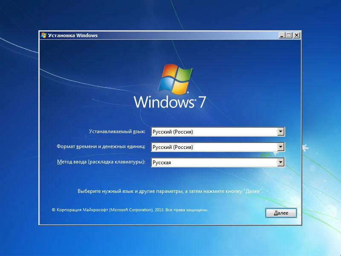Image resolution: width=341 pixels, height=256 pixels.
Task: Expand the Устанавливаемый язык dropdown arrow
Action: [x=280, y=132]
